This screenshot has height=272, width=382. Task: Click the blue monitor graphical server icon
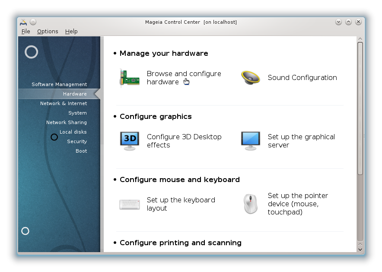(x=251, y=141)
